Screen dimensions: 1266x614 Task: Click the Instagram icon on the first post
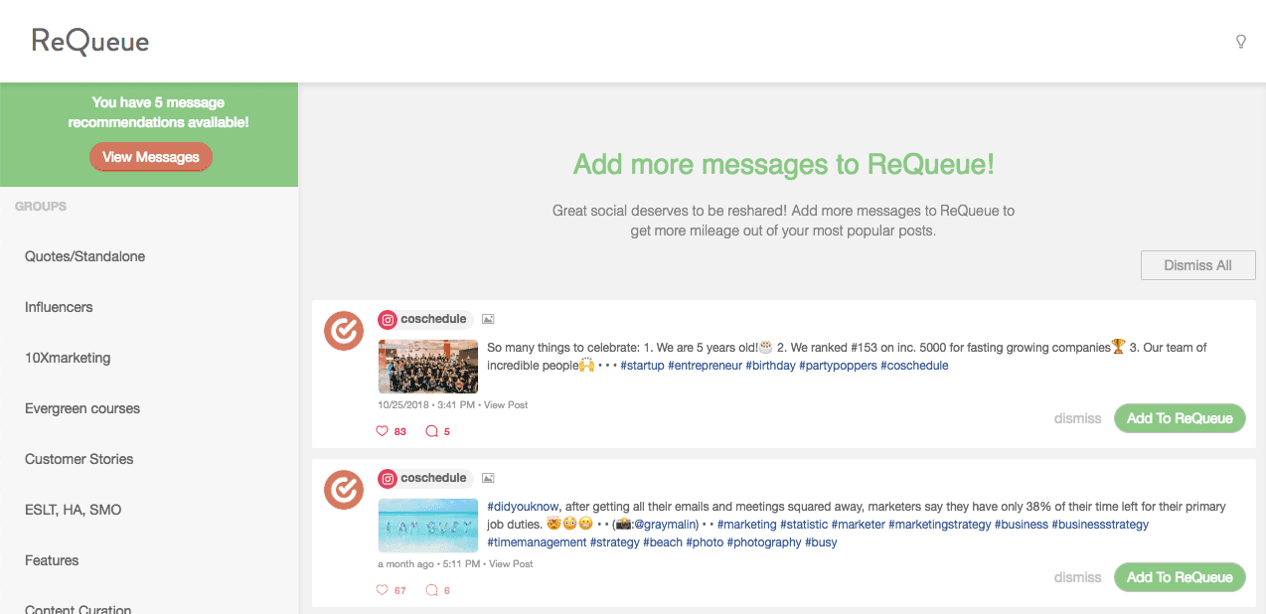pos(388,319)
